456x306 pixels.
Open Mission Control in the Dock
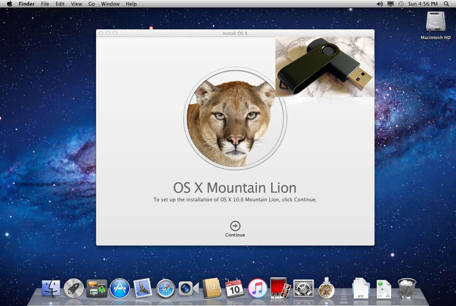[97, 288]
